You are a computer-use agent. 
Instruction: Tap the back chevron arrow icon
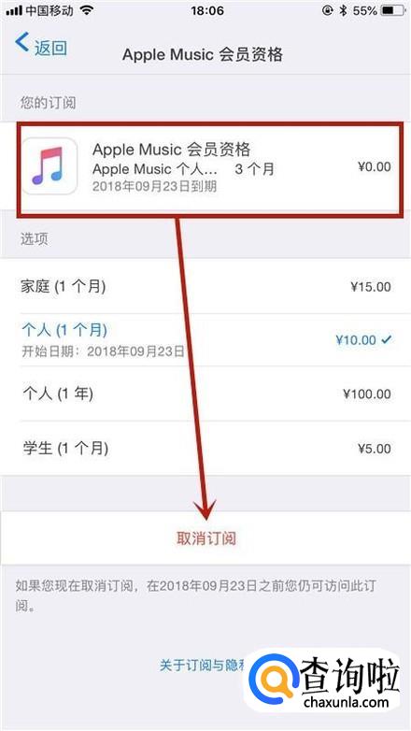(22, 42)
